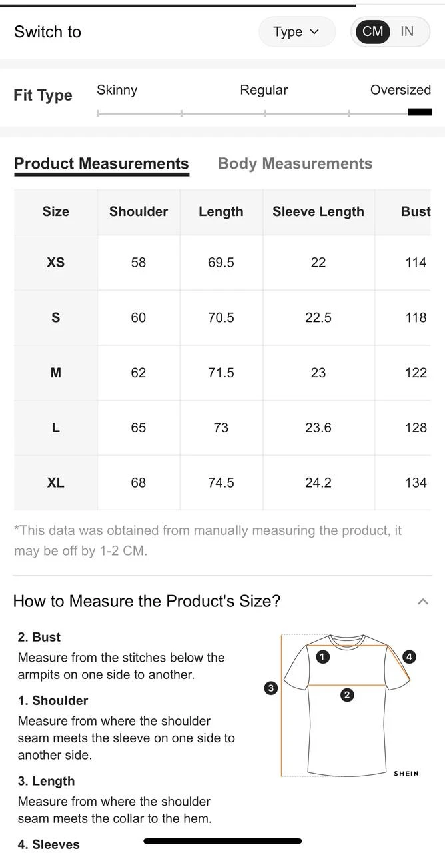Tap the XL size row header
Image resolution: width=445 pixels, height=853 pixels.
point(56,483)
